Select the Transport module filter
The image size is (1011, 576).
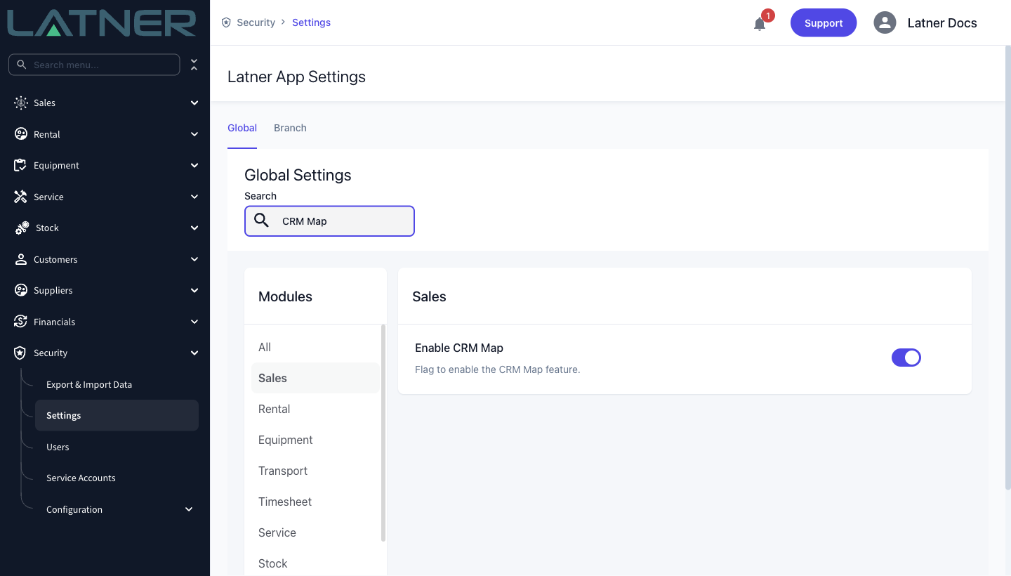click(315, 471)
